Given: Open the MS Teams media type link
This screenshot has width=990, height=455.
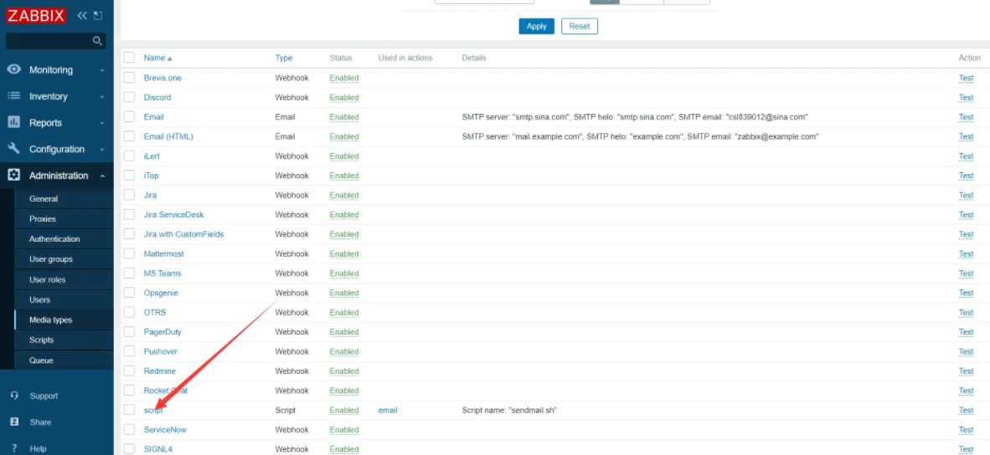Looking at the screenshot, I should click(x=162, y=273).
